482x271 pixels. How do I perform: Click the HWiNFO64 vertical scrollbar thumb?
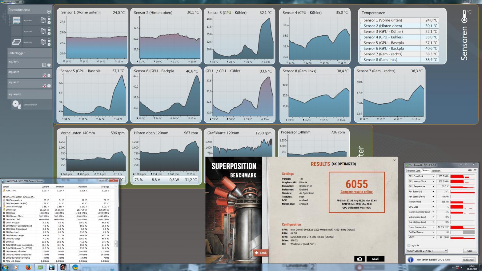(x=116, y=244)
